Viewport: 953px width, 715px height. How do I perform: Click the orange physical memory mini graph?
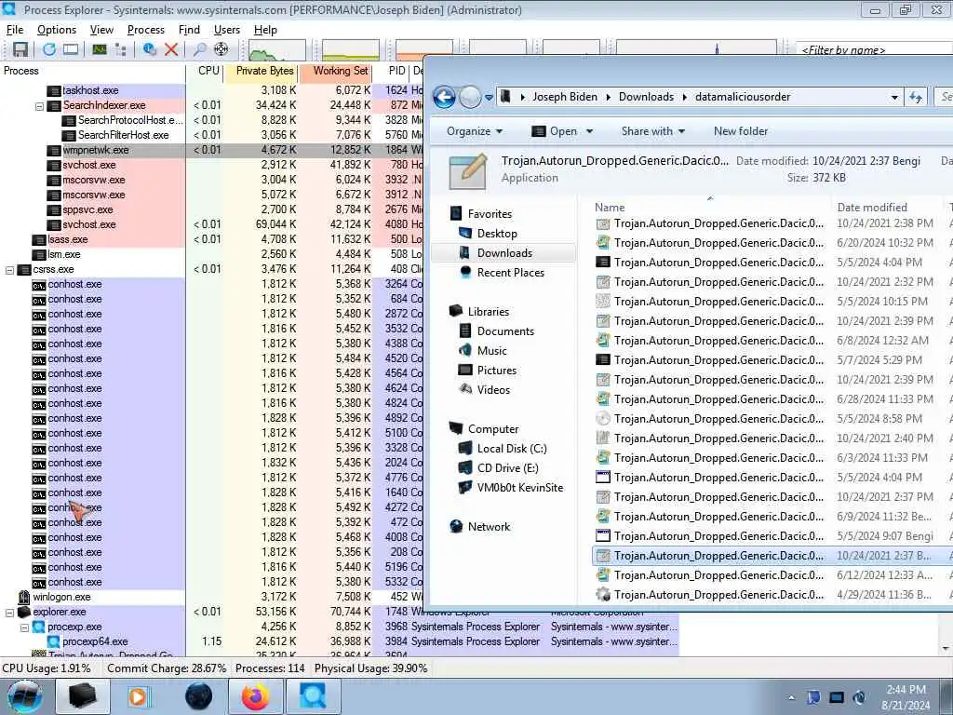(424, 50)
